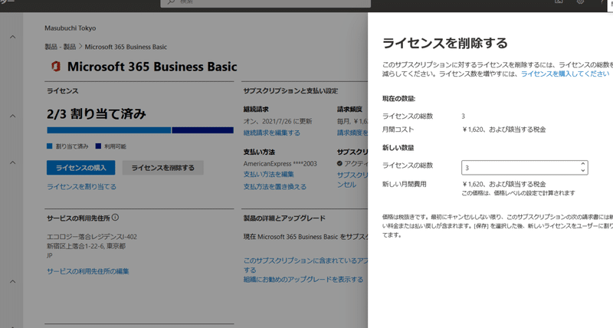
Task: Select the エコロジー落合レジデンスI-402 address line
Action: [x=92, y=237]
